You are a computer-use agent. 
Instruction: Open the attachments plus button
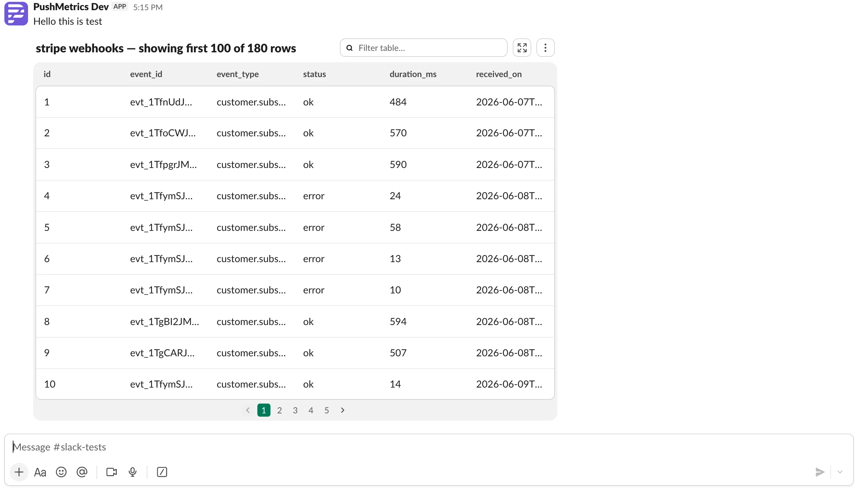point(19,472)
